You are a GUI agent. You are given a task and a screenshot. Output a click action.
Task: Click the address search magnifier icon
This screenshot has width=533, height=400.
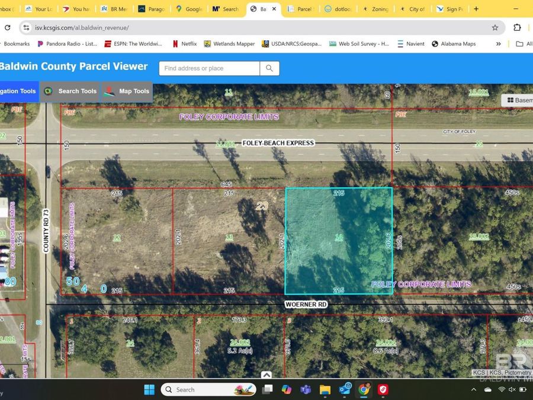[269, 68]
